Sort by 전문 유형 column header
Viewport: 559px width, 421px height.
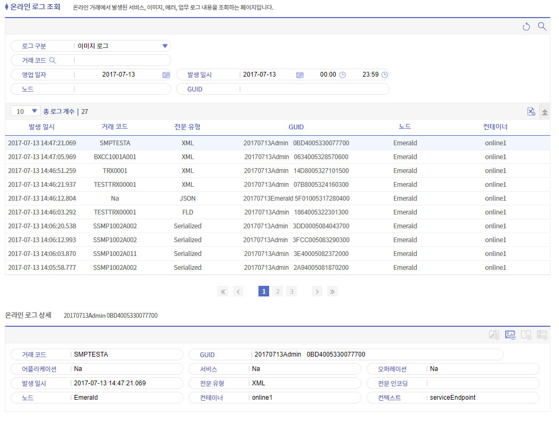188,127
